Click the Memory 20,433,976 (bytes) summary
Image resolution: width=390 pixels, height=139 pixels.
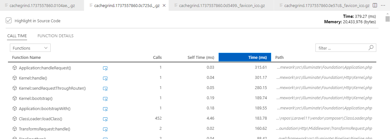[350, 22]
